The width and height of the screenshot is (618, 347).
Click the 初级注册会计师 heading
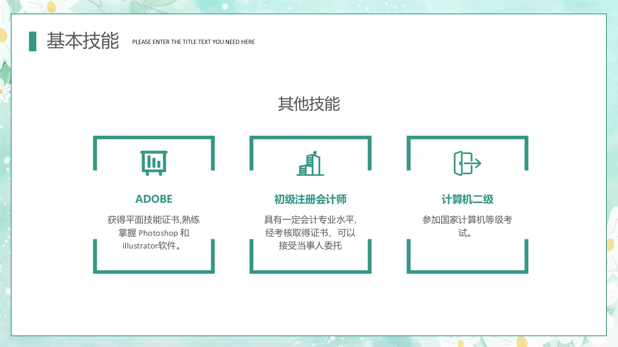(310, 200)
